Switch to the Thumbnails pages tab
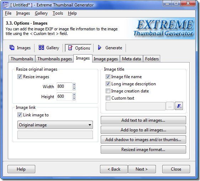The height and width of the screenshot is (181, 200). coord(54,59)
